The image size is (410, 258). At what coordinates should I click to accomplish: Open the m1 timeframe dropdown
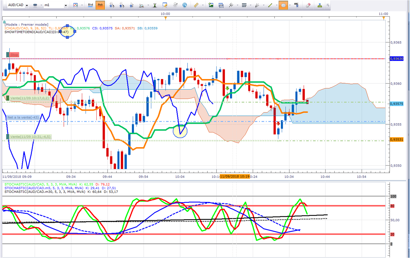pos(66,6)
